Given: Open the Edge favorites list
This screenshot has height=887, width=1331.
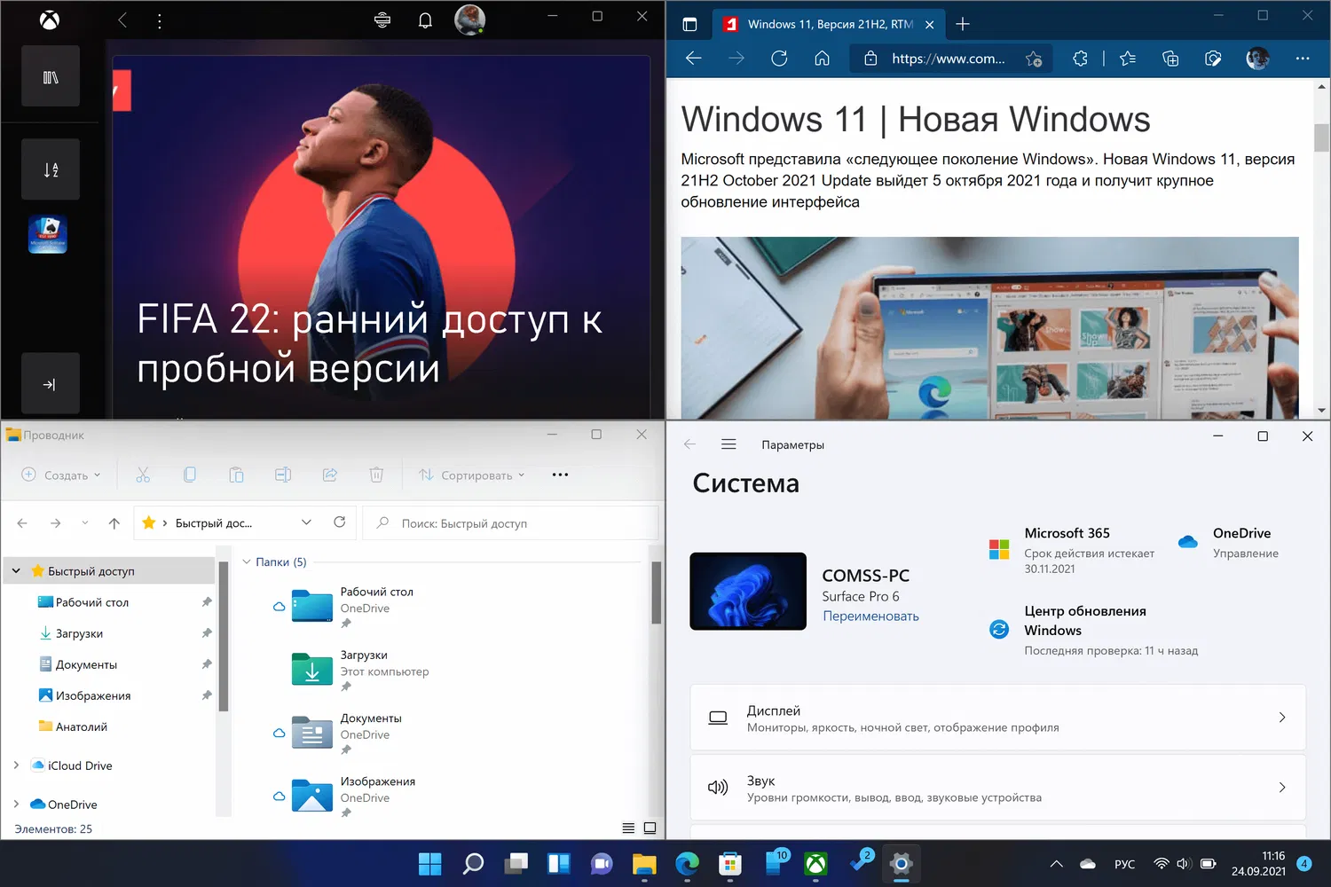Looking at the screenshot, I should (x=1128, y=59).
